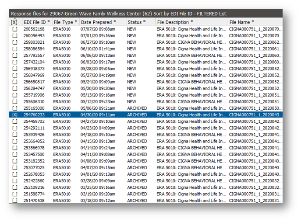Select checkbox next to file 251470538
Screen dimensions: 301x222
(15, 201)
